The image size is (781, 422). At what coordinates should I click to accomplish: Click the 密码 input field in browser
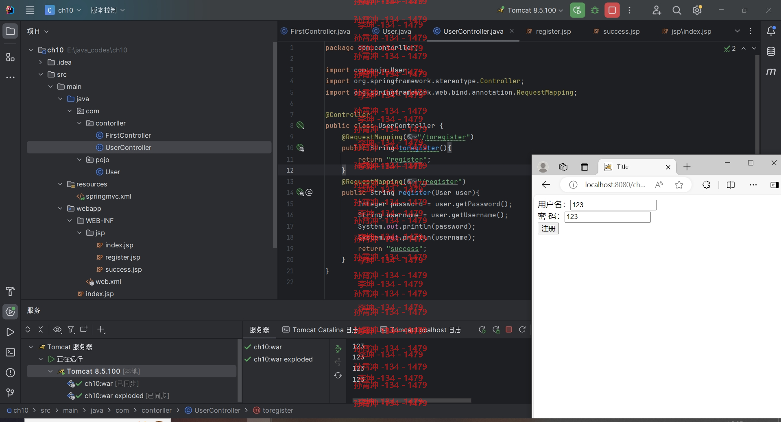607,216
